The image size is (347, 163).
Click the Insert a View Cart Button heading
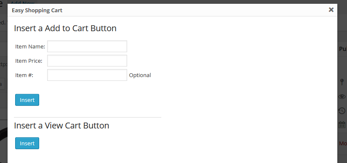coord(61,126)
